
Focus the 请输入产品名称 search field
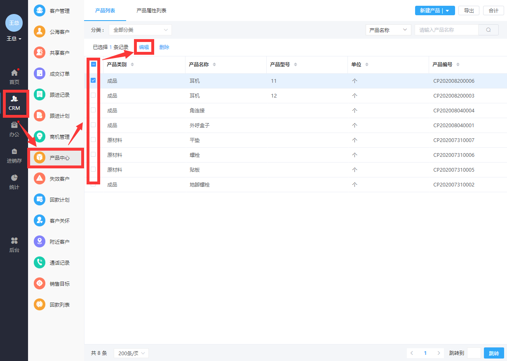(446, 30)
